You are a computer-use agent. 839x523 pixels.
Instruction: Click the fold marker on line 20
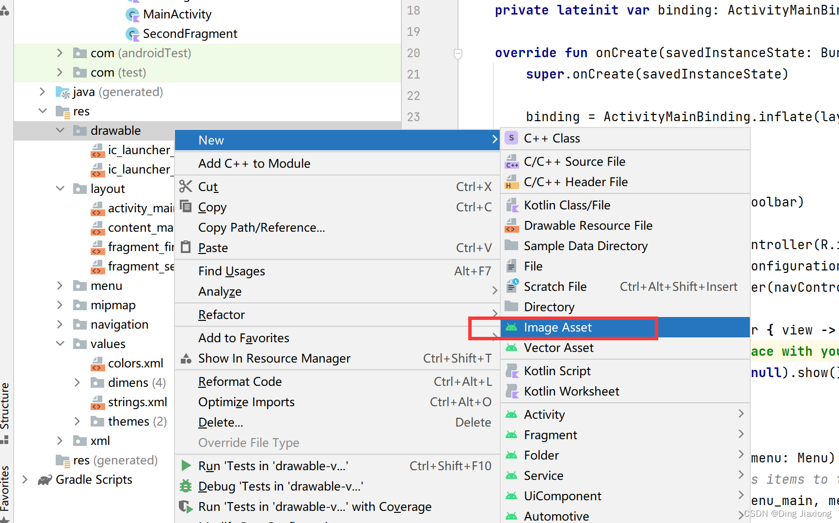[x=458, y=53]
